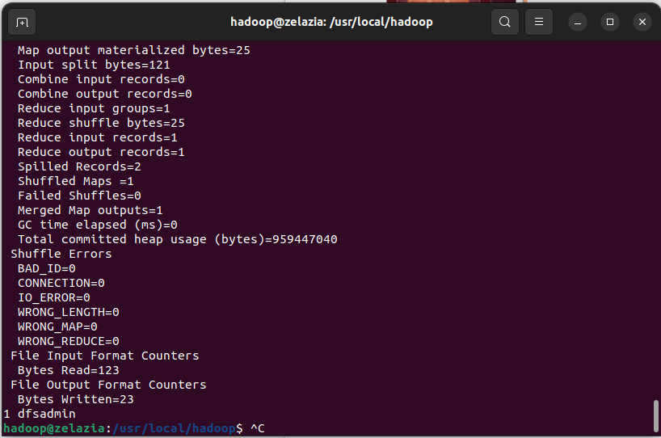Image resolution: width=661 pixels, height=438 pixels.
Task: Click the 'Total committed heap usage' line
Action: 178,239
